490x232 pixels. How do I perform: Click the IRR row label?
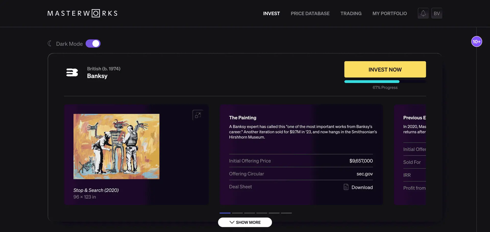coord(407,175)
